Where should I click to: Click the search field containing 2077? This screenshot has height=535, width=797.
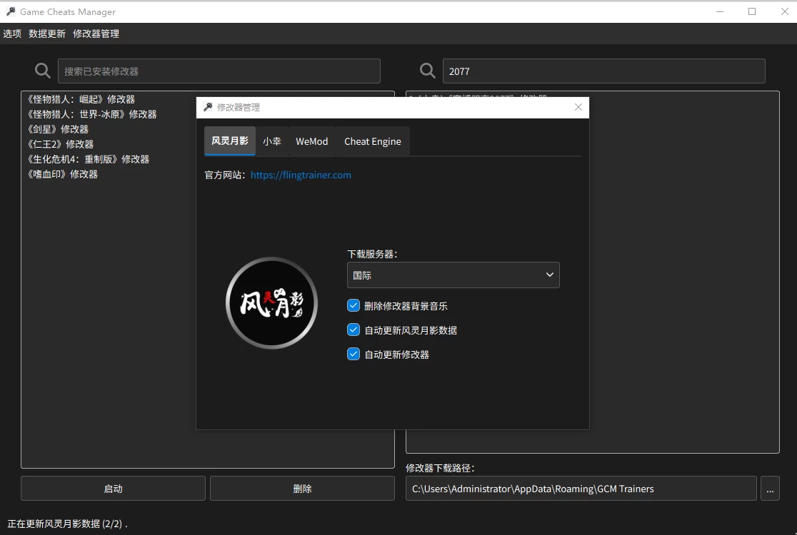click(604, 71)
